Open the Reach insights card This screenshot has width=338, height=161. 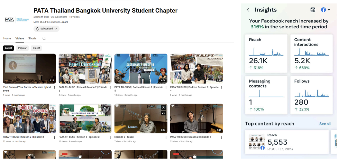tap(266, 54)
